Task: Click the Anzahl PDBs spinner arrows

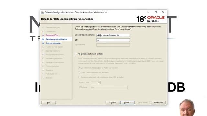Action: tap(99, 82)
